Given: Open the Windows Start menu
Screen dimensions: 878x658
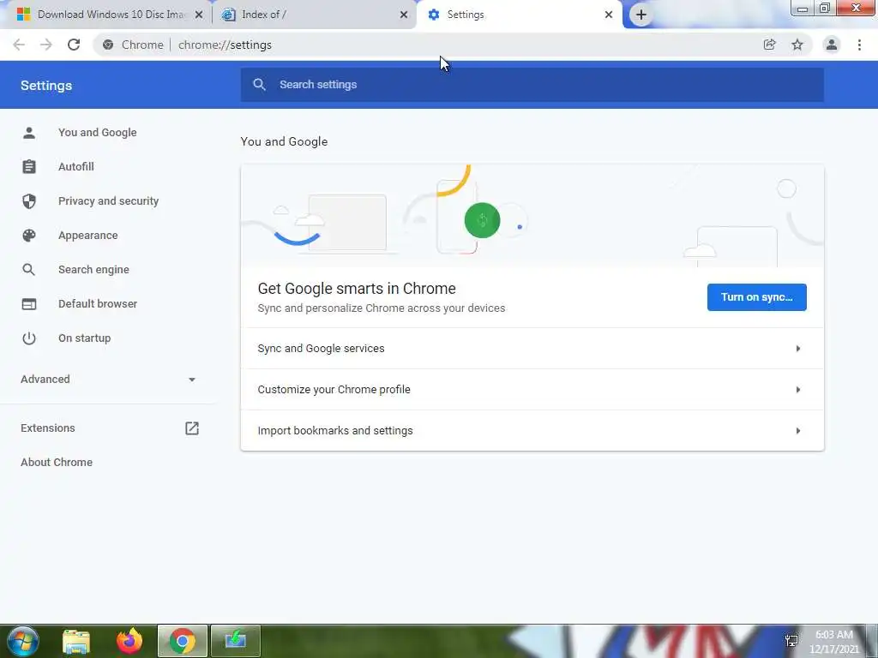Looking at the screenshot, I should pos(22,641).
